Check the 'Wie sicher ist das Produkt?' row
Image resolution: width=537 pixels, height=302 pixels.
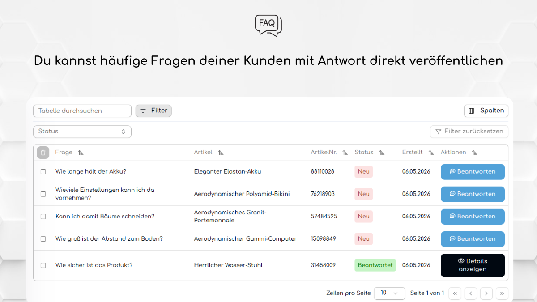[43, 265]
